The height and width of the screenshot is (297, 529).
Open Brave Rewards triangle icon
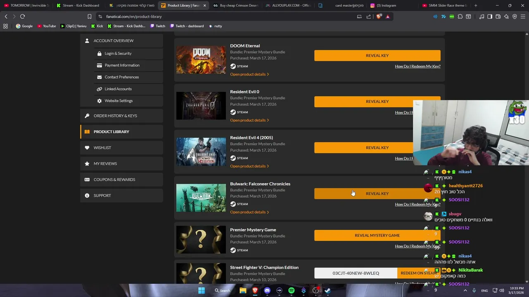pos(388,16)
